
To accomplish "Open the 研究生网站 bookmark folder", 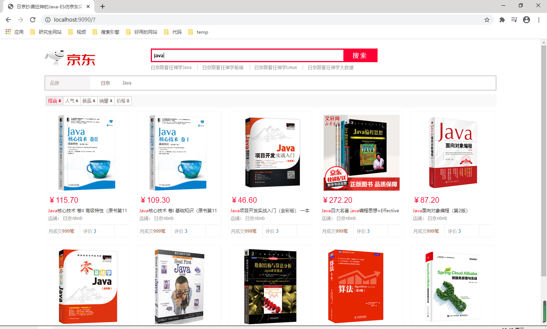I will click(x=46, y=32).
